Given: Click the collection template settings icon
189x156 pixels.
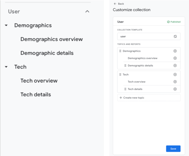Looking at the screenshot, I should click(175, 37).
